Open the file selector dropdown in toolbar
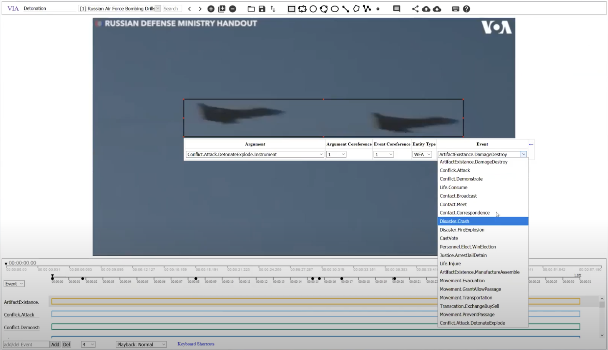 tap(120, 8)
